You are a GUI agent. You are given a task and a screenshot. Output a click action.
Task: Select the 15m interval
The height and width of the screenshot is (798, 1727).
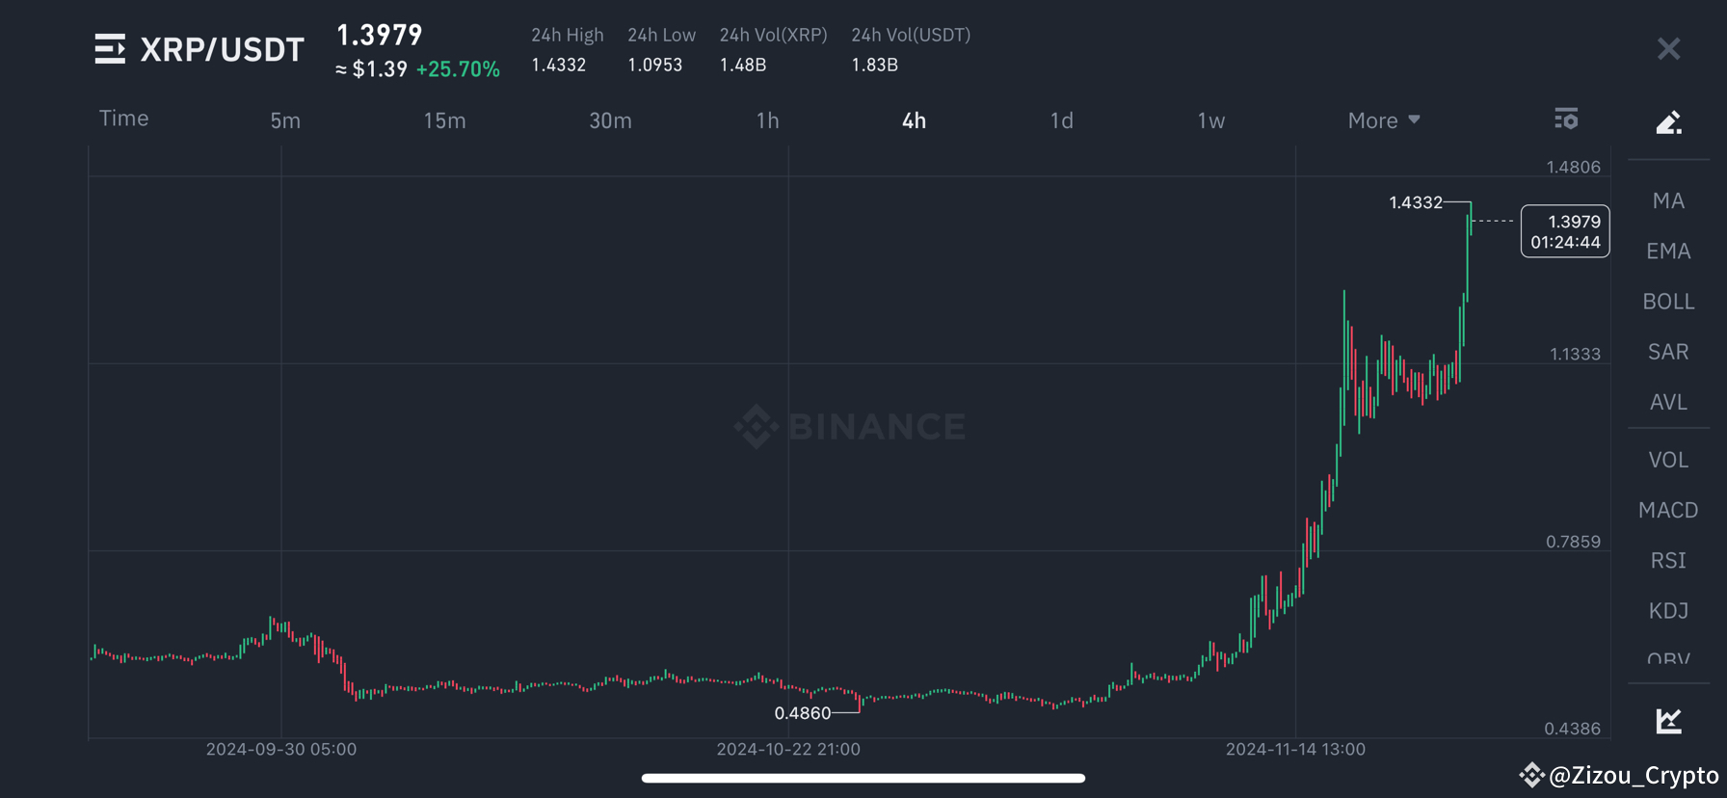point(444,120)
